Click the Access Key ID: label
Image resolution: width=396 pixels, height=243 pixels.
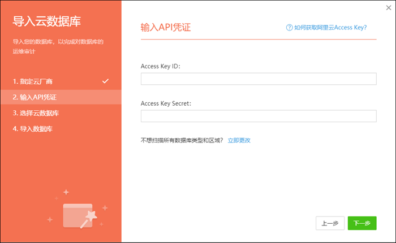pos(160,66)
